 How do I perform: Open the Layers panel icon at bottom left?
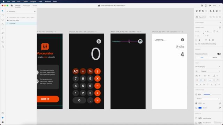point(2,118)
